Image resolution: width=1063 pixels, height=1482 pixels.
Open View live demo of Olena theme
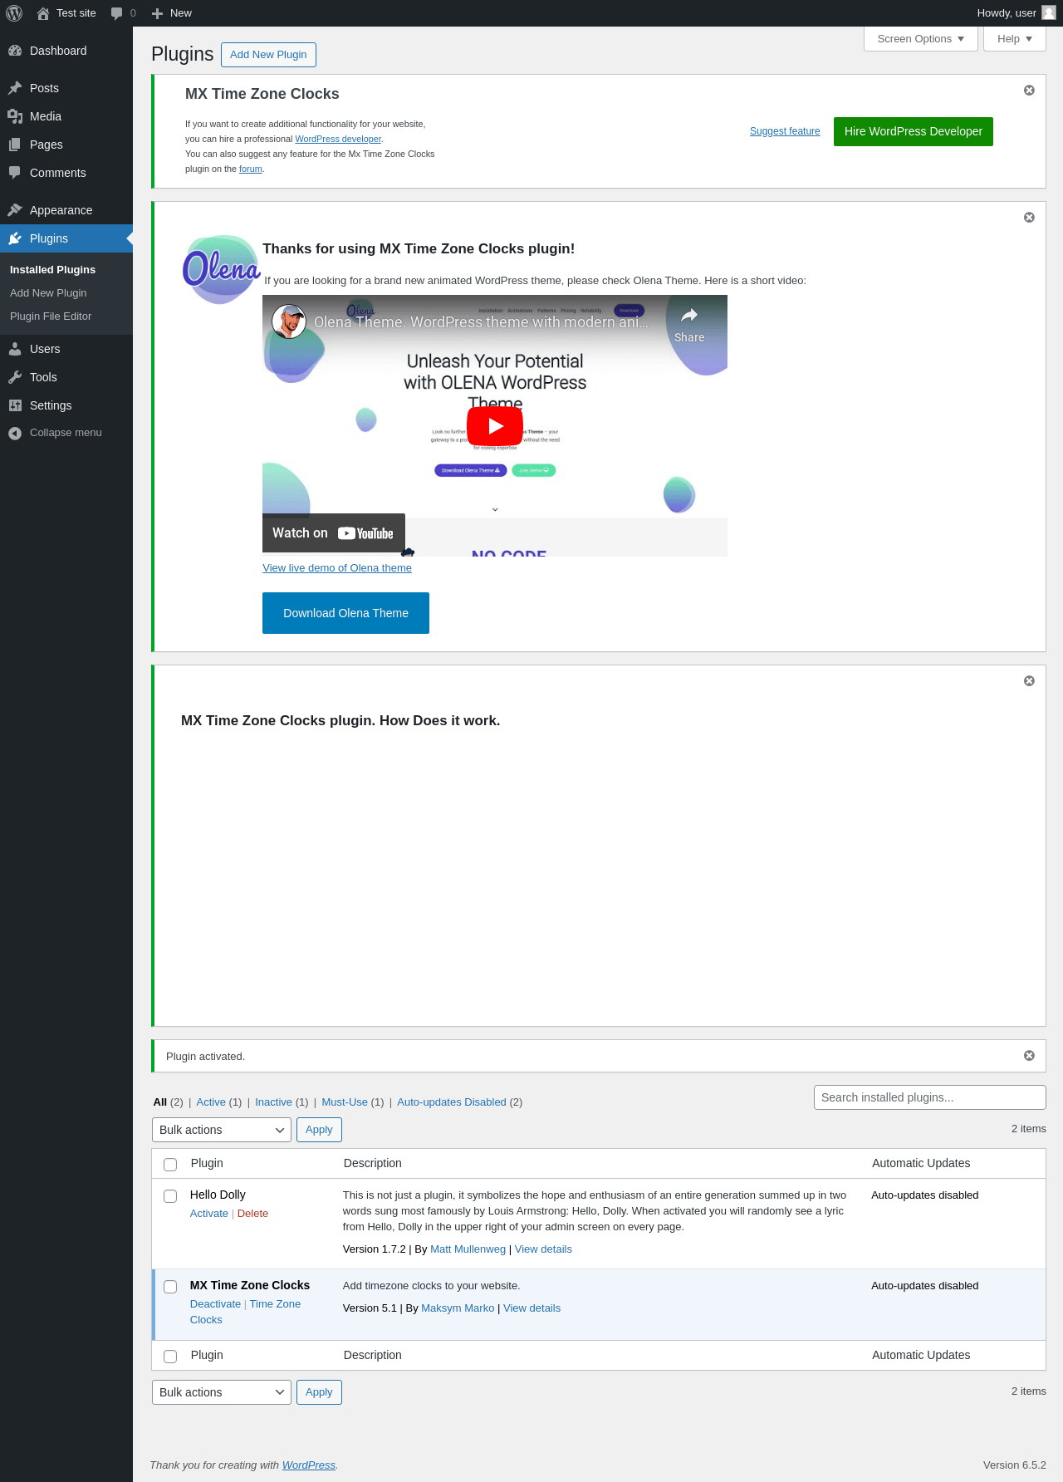click(337, 568)
